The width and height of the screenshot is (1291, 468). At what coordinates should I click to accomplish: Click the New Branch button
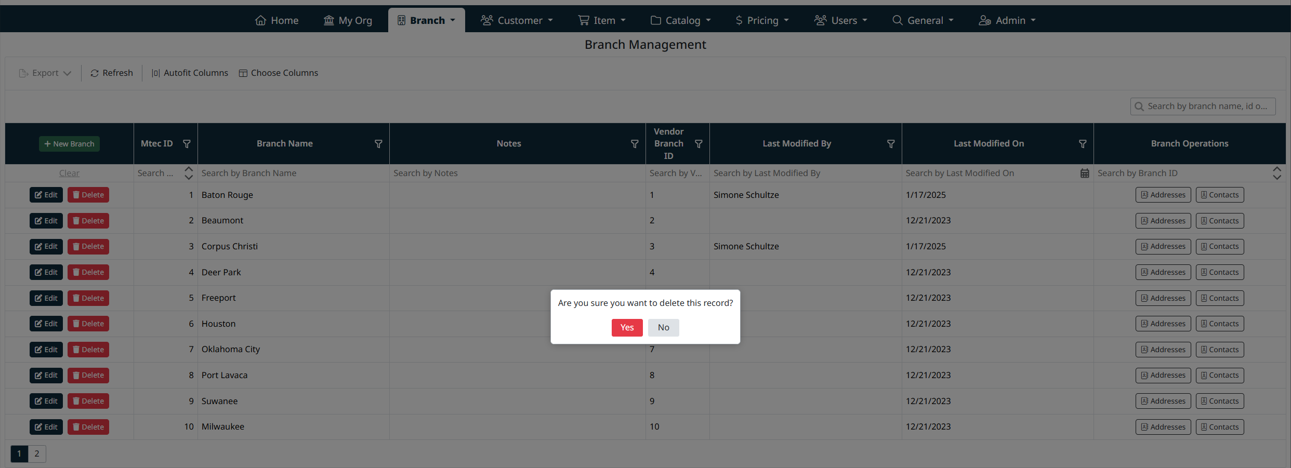pos(69,144)
